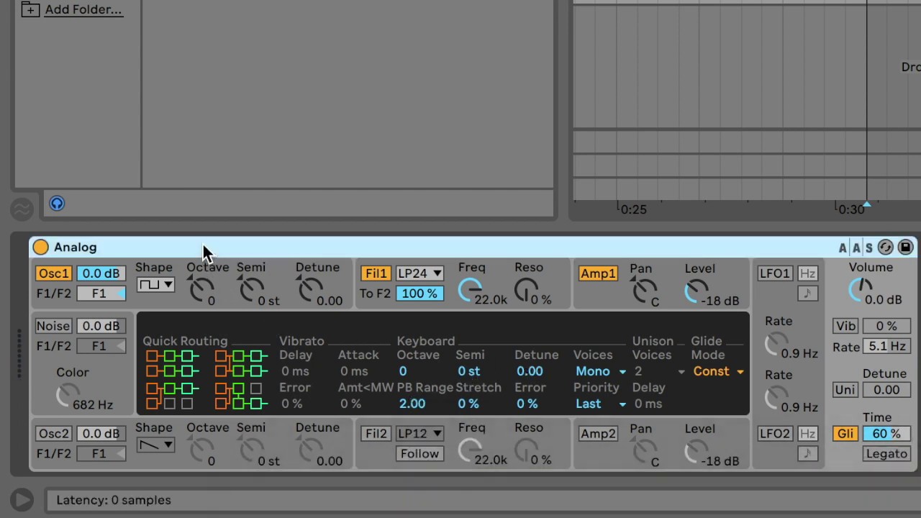Screen dimensions: 921x518
Task: Click the Noise Color knob
Action: click(x=67, y=394)
